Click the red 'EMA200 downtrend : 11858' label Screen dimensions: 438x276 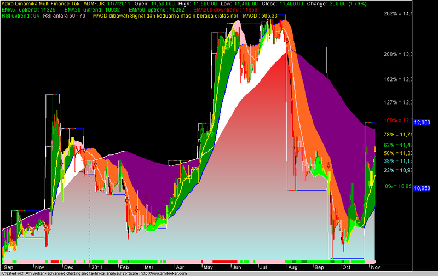(x=226, y=10)
